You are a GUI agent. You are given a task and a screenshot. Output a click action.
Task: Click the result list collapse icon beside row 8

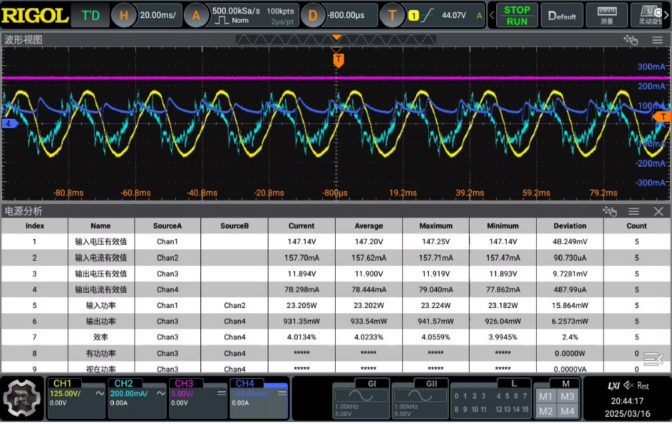pos(653,359)
